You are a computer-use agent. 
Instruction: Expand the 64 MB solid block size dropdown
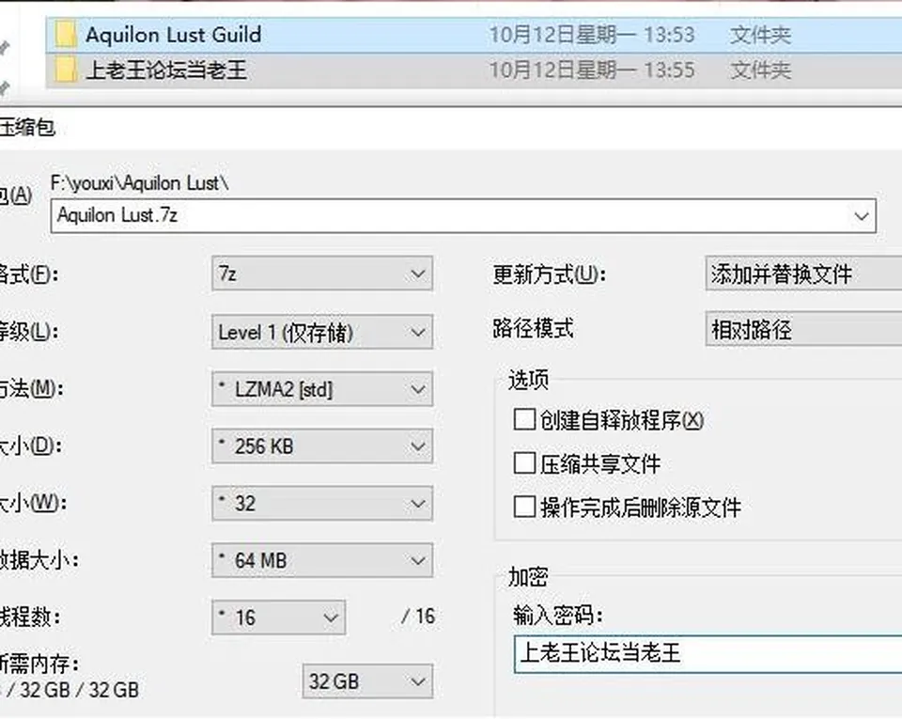322,560
